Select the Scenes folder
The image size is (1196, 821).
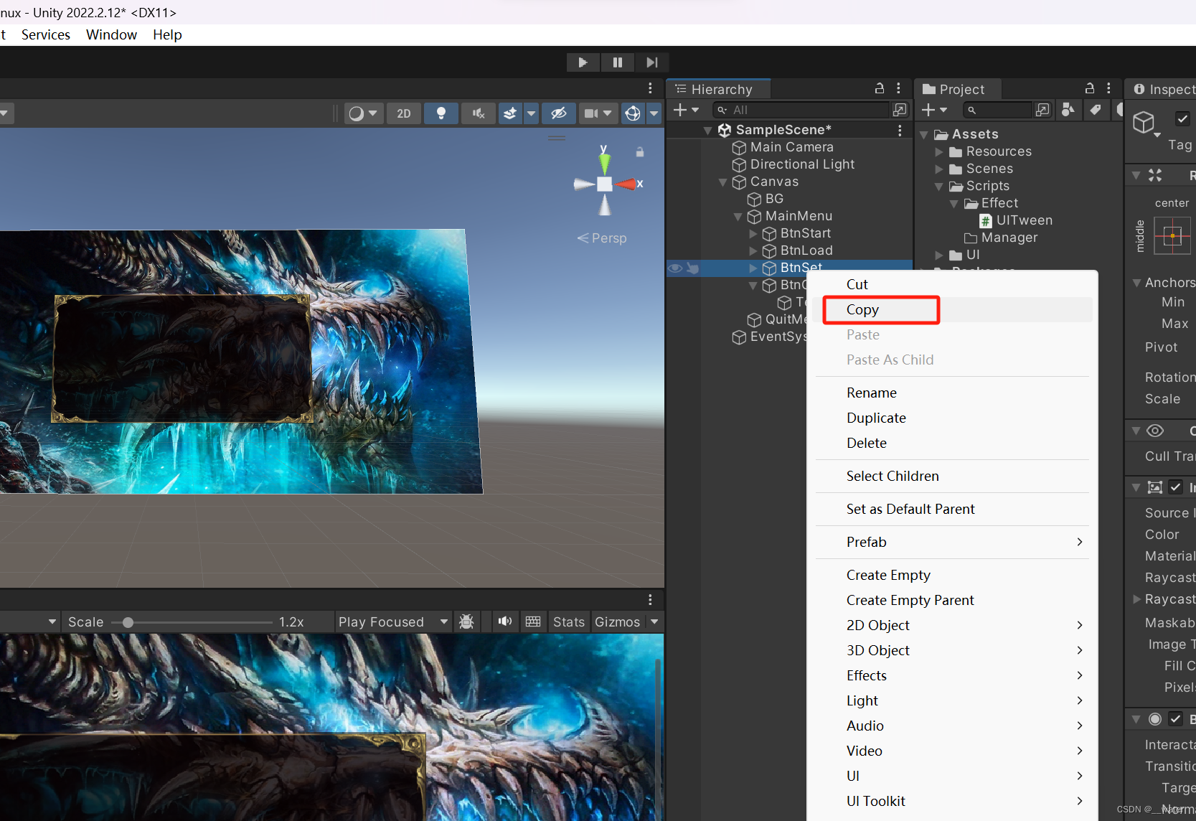coord(989,169)
